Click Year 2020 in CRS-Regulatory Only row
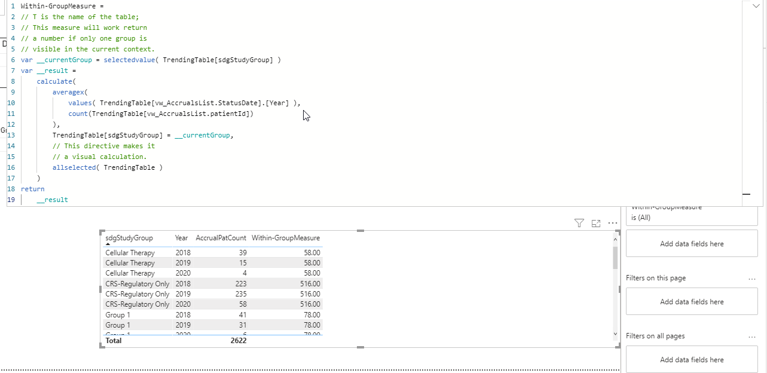 tap(183, 304)
